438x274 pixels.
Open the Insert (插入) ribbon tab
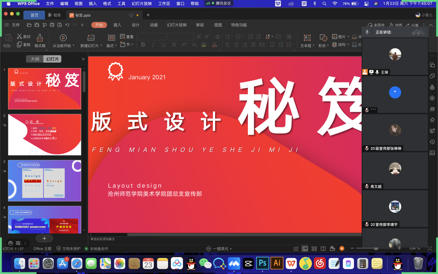pos(118,25)
